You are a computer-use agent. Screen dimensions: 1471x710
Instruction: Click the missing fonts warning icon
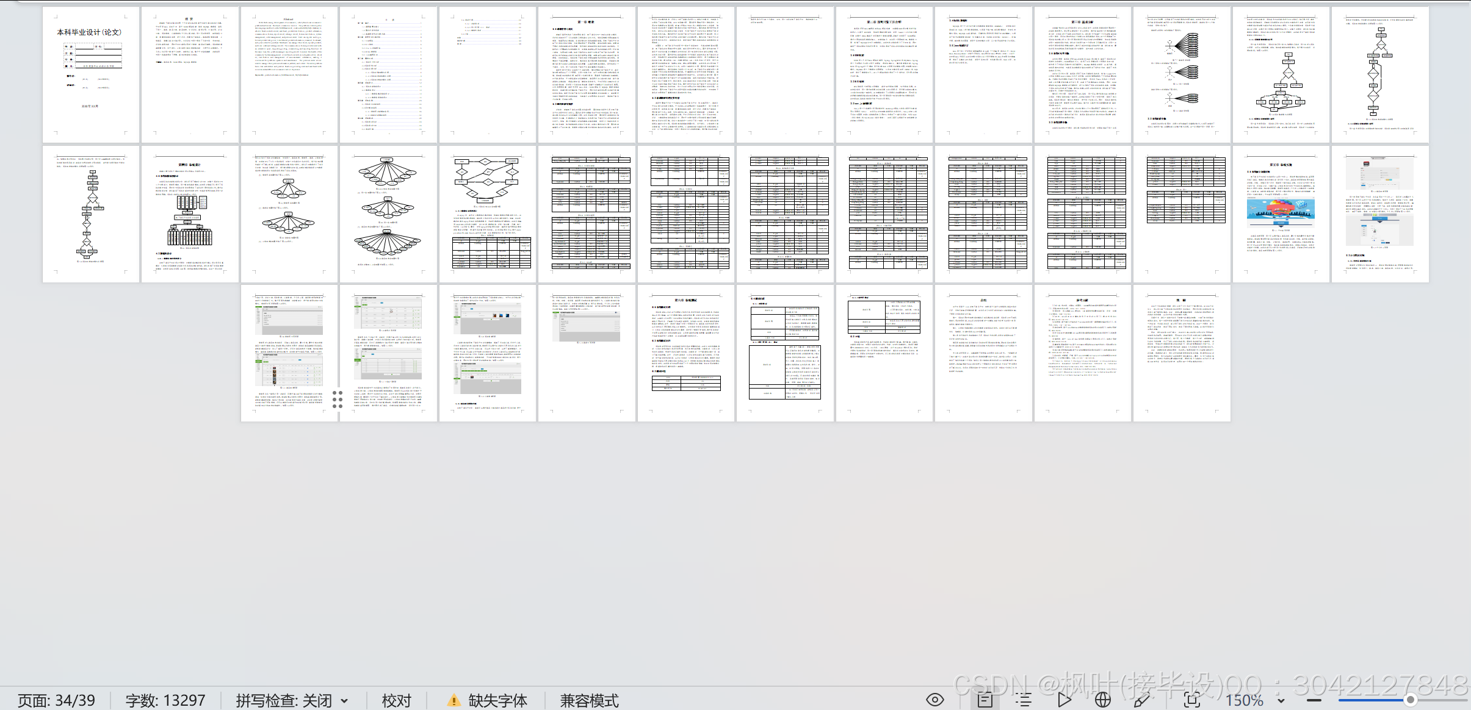[454, 700]
